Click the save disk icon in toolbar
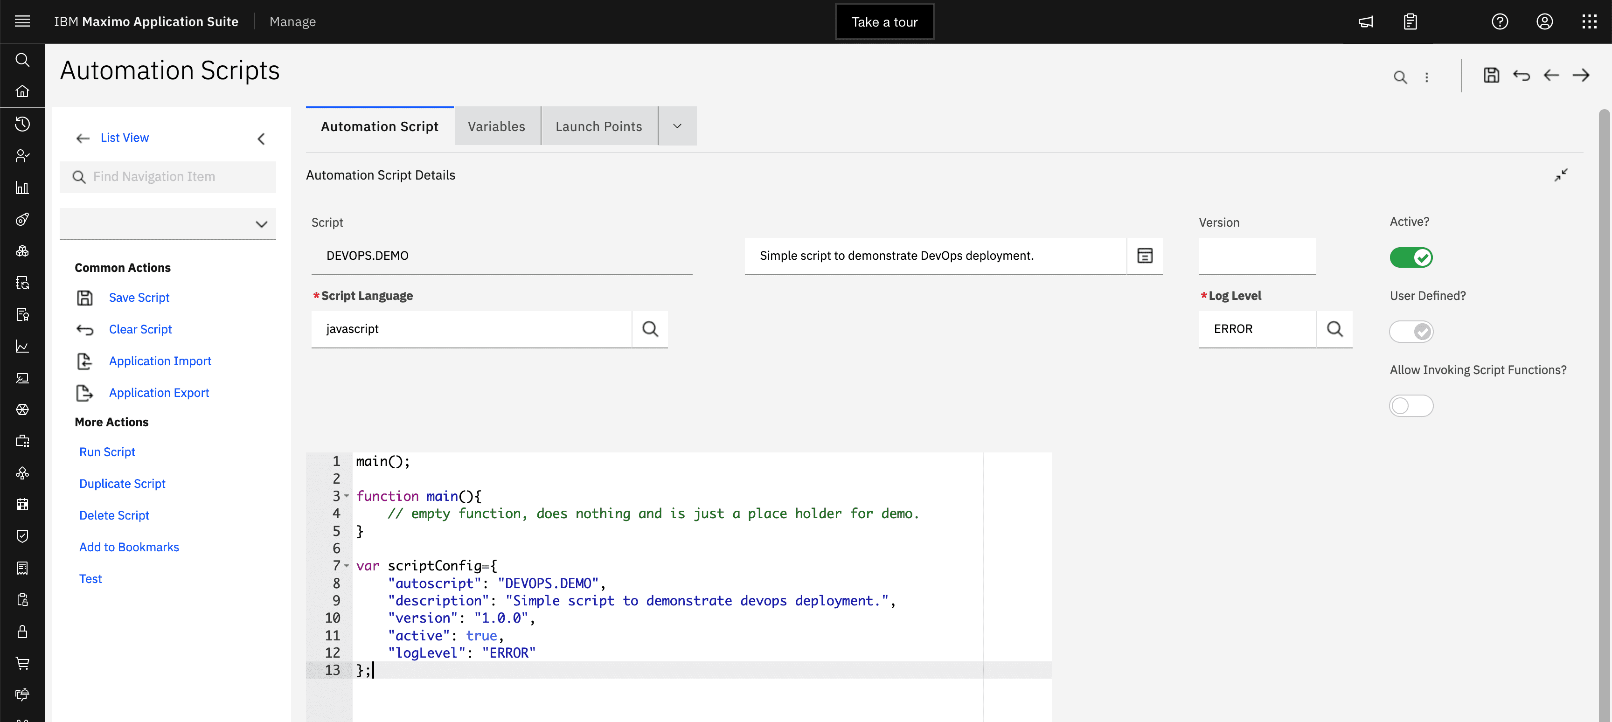The image size is (1612, 722). click(1491, 75)
